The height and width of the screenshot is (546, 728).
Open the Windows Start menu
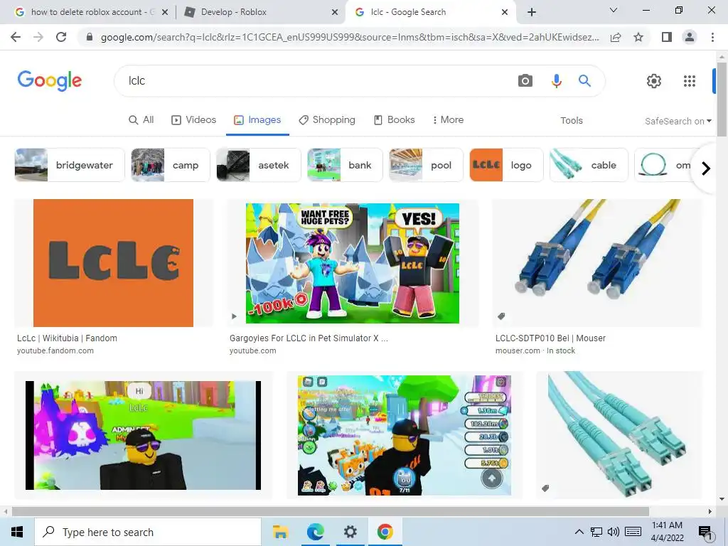[x=17, y=532]
